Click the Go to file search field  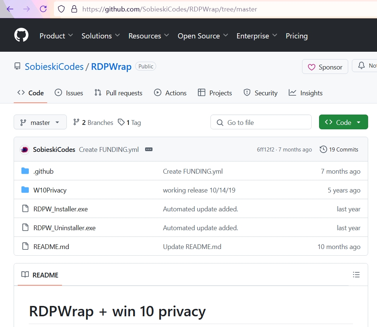261,122
